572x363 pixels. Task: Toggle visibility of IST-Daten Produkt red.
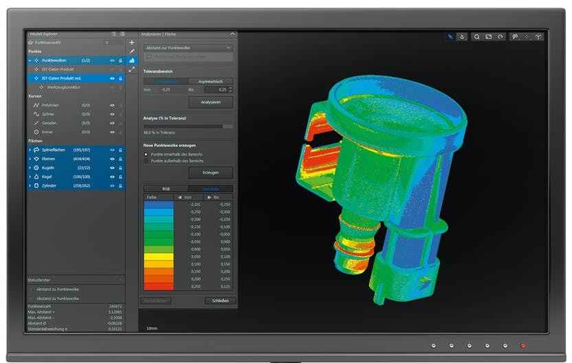[112, 78]
